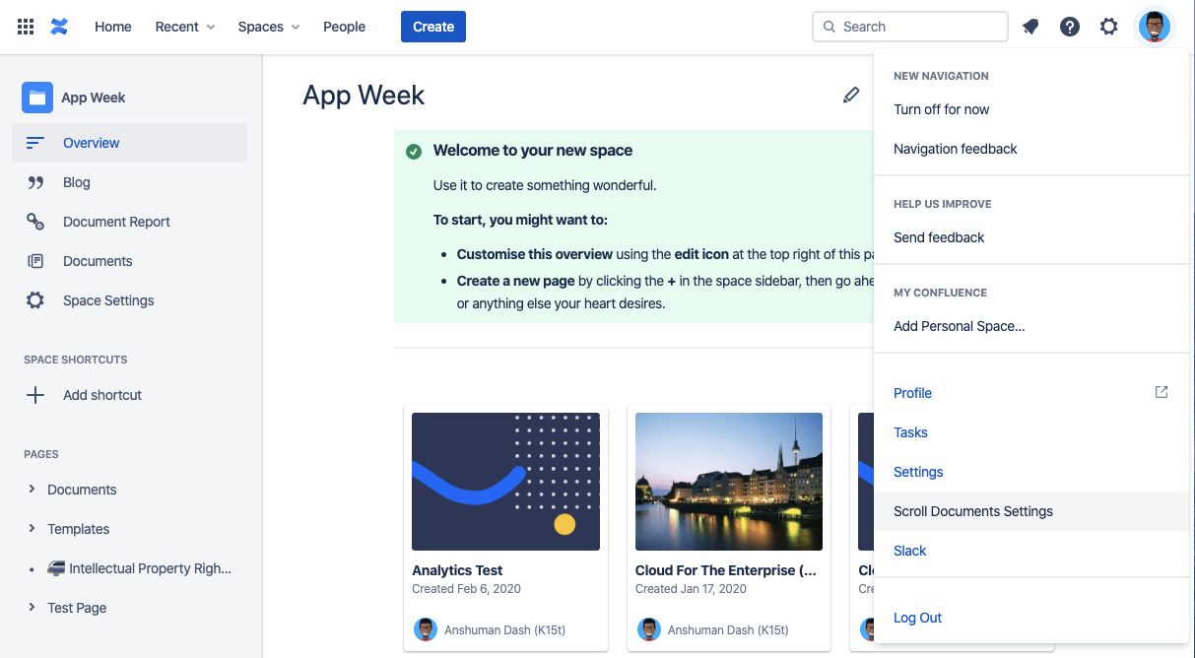This screenshot has width=1195, height=658.
Task: Select Log Out from the menu
Action: [917, 618]
